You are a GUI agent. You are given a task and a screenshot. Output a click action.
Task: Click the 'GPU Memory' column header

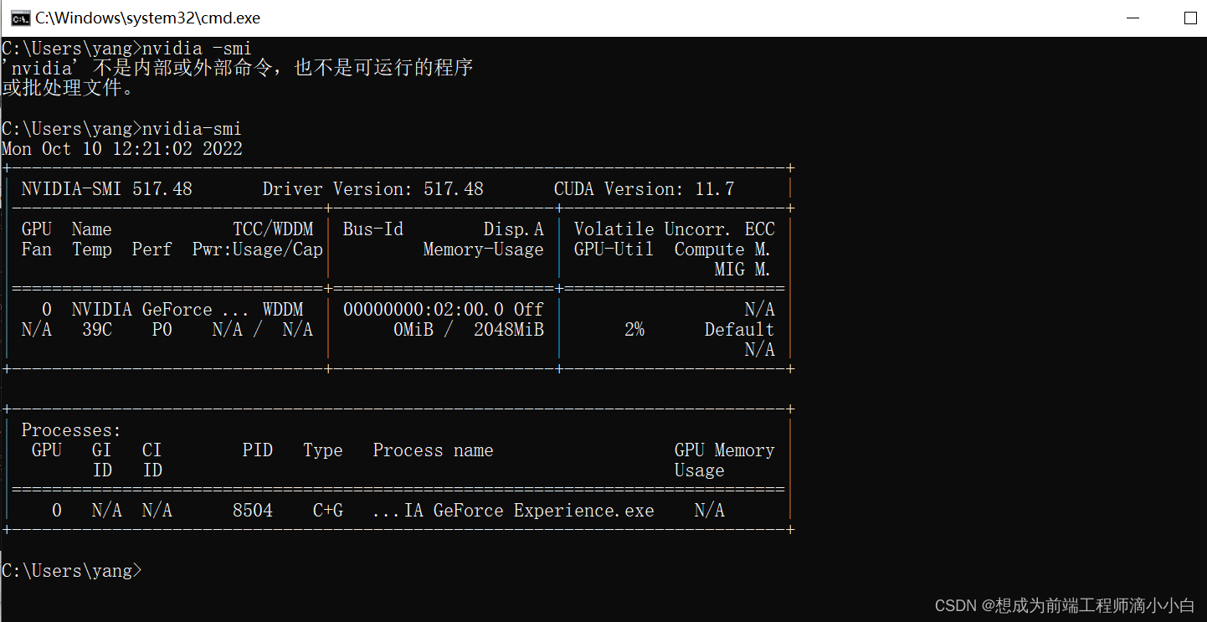(724, 450)
